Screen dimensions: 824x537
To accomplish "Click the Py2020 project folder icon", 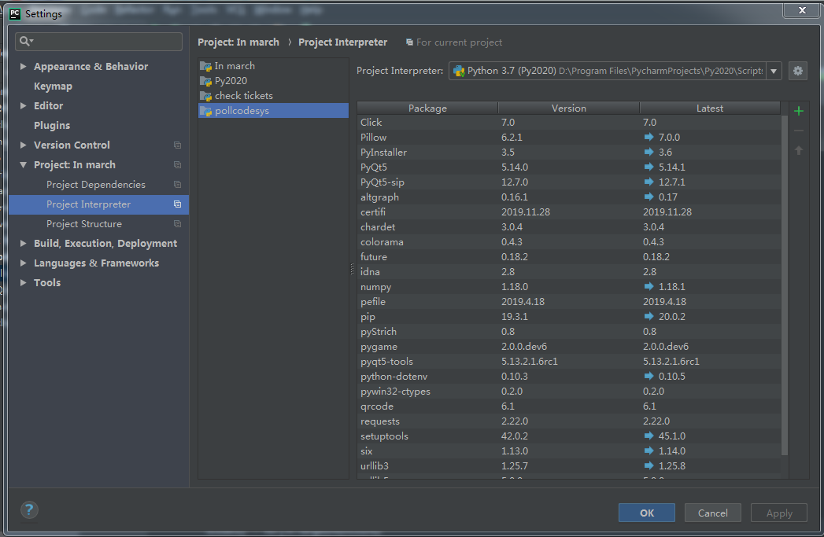I will click(x=205, y=81).
